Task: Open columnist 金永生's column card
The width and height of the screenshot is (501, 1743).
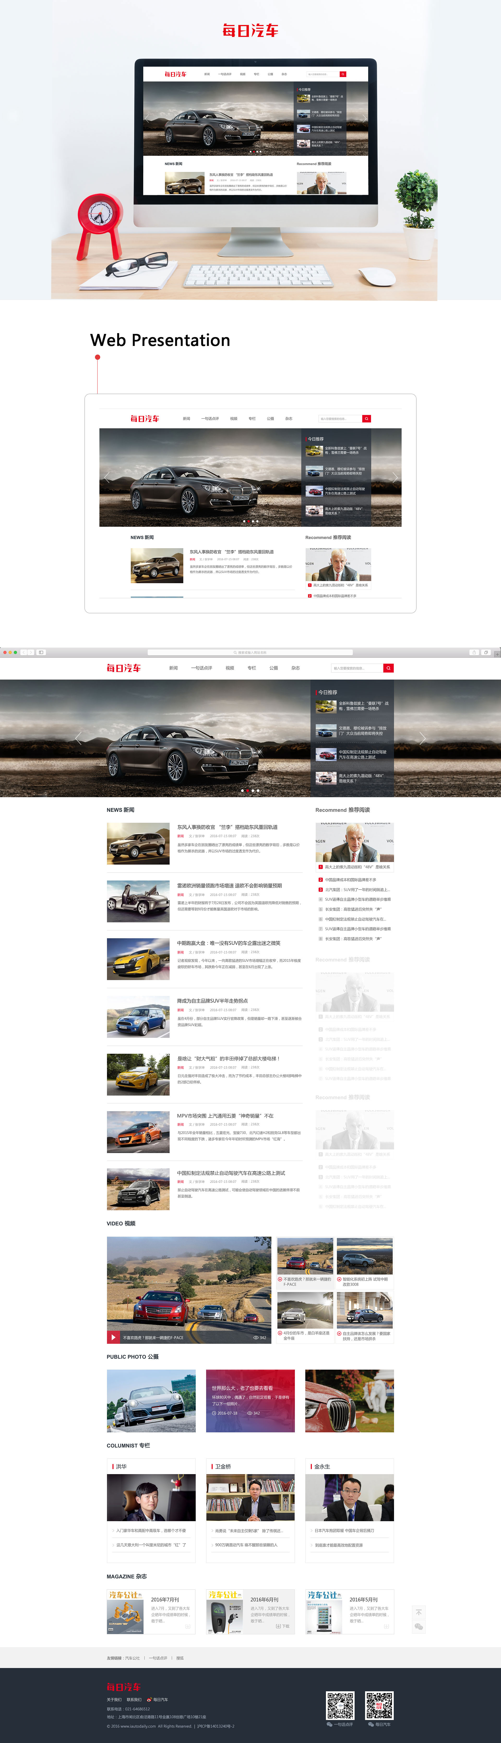Action: pyautogui.click(x=350, y=1511)
